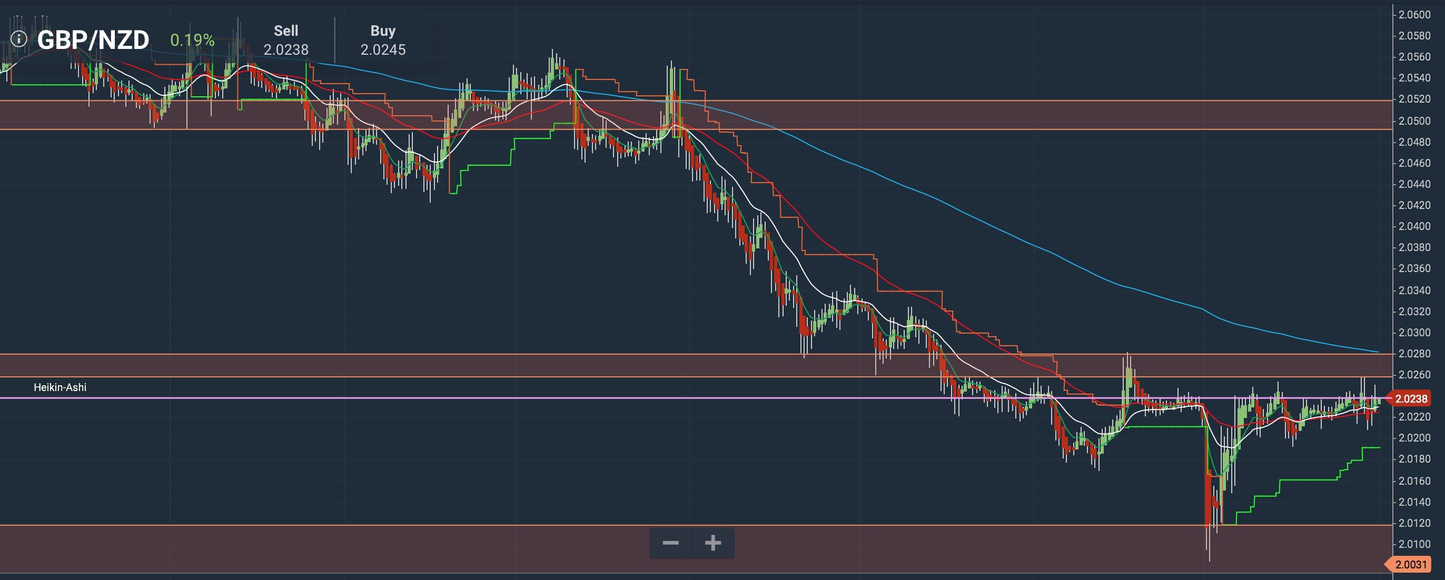Click the 2.0340 price axis label
The height and width of the screenshot is (580, 1445).
[1414, 291]
